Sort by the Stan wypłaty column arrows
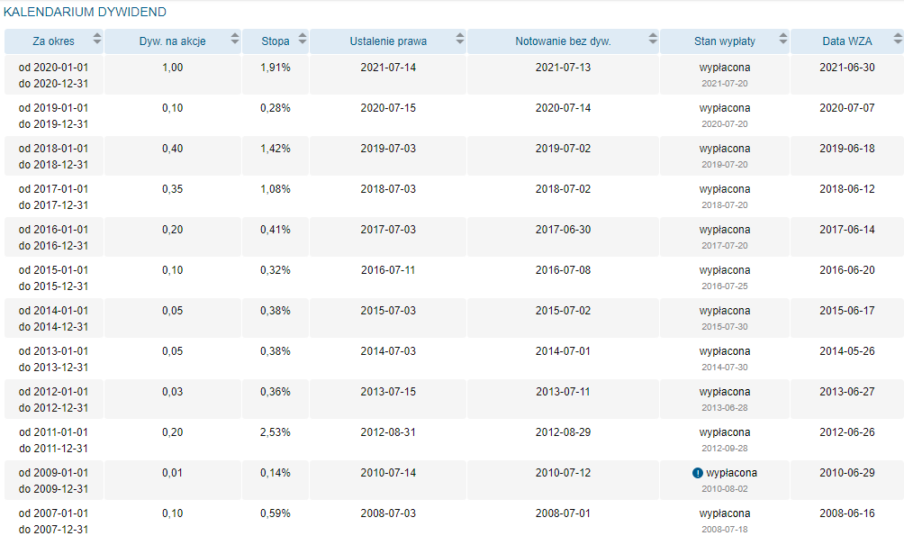The height and width of the screenshot is (545, 904). (783, 39)
